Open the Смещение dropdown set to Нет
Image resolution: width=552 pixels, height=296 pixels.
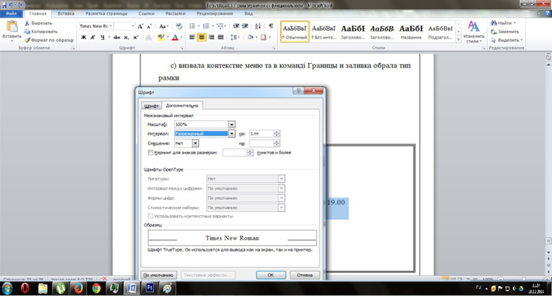click(195, 143)
